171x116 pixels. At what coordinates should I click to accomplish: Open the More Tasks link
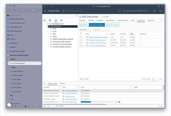pos(60,106)
